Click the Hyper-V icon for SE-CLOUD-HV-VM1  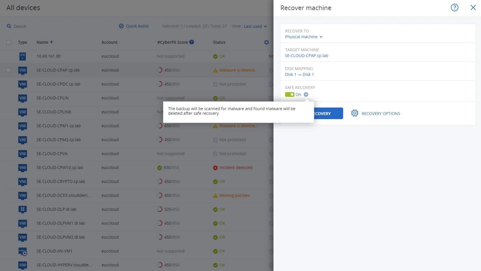pos(23,251)
